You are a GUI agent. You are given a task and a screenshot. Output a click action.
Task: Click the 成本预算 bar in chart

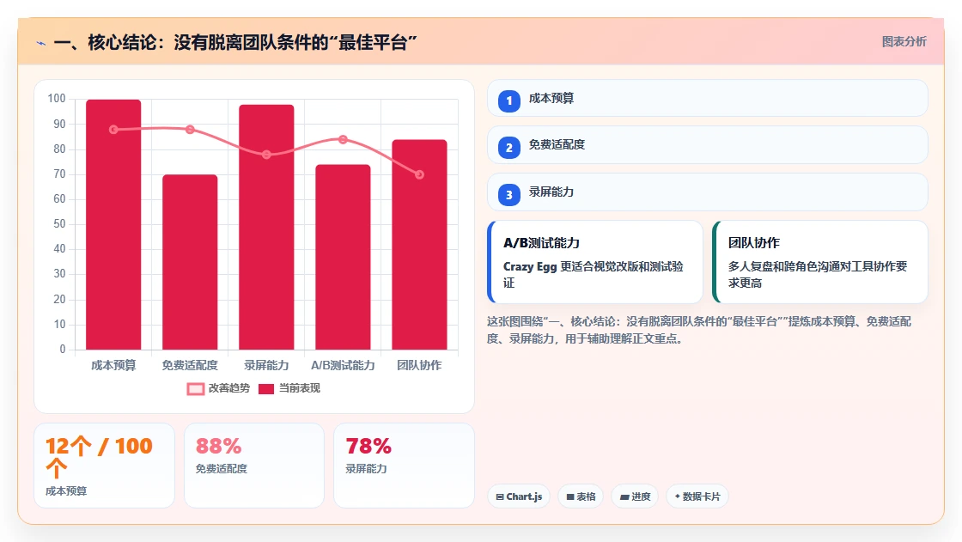click(x=113, y=225)
